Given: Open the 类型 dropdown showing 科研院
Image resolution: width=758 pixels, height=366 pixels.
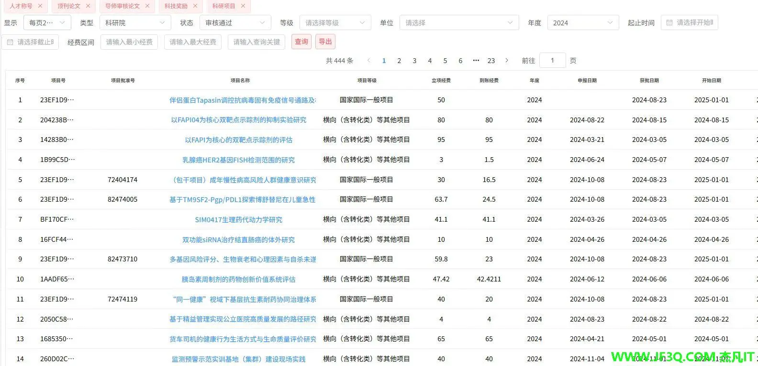Looking at the screenshot, I should point(135,22).
